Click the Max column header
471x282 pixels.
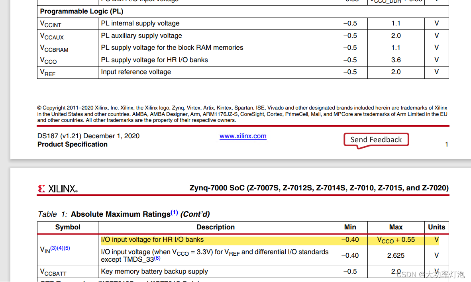396,227
